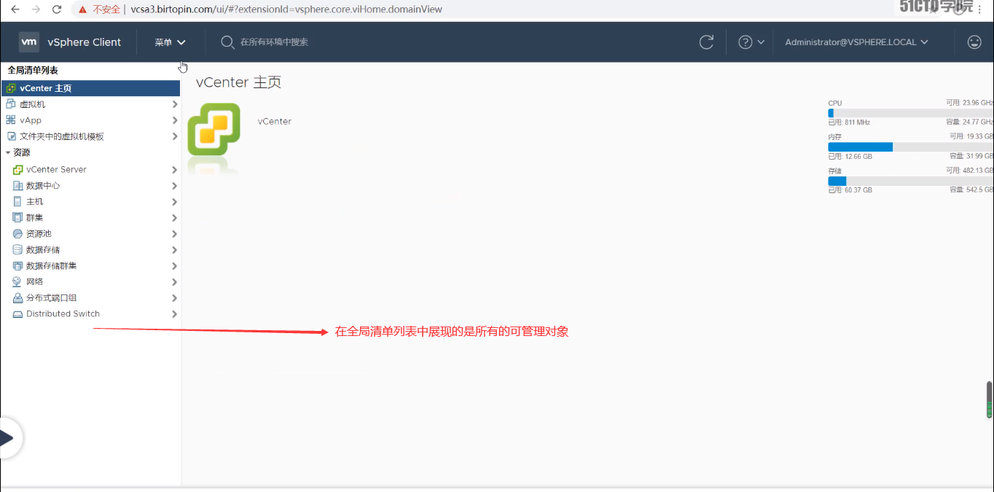Click the 数据中心 icon
The image size is (994, 492).
pos(18,186)
